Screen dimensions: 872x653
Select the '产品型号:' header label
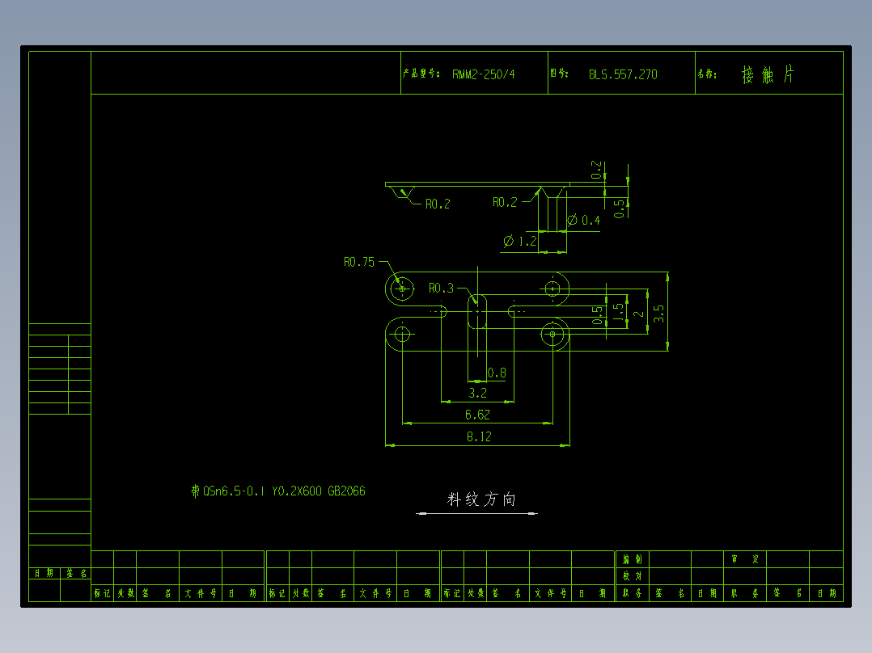pos(421,74)
